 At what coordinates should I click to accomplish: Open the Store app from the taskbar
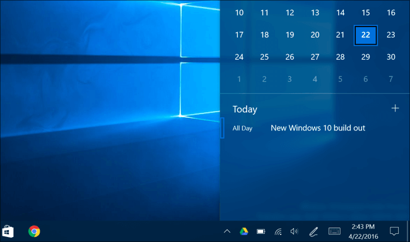(8, 231)
